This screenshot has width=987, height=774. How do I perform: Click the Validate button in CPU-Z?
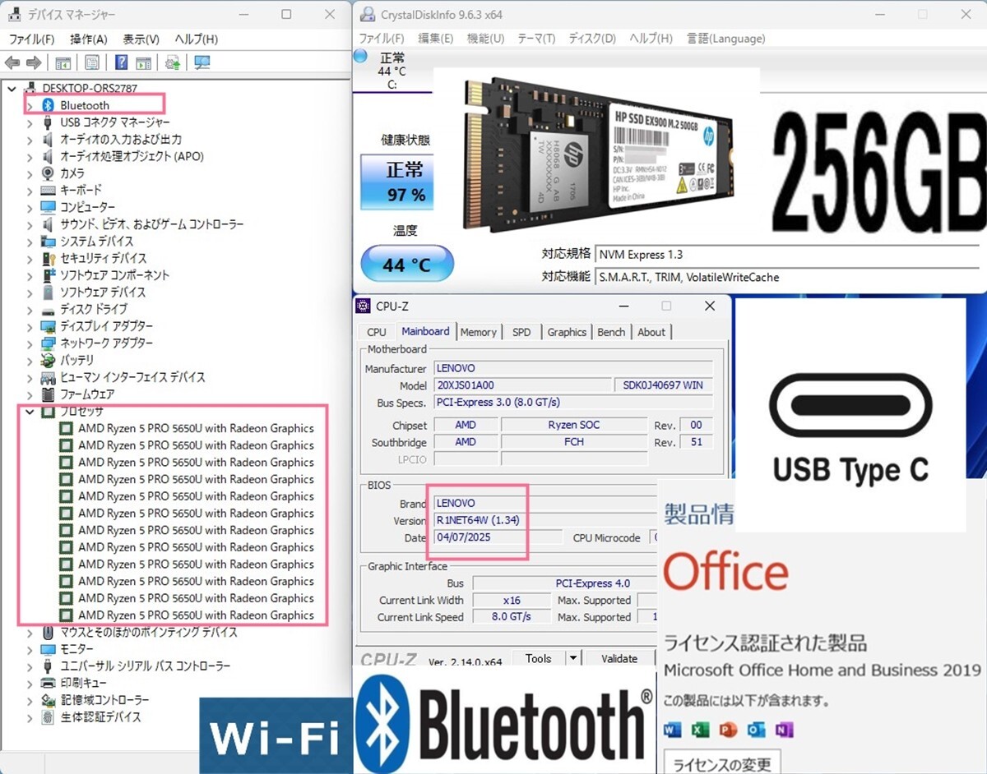tap(619, 658)
